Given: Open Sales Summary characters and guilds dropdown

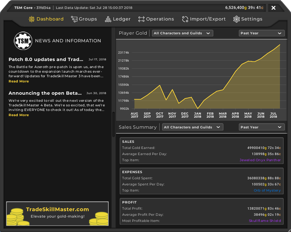Looking at the screenshot, I should click(x=192, y=127).
